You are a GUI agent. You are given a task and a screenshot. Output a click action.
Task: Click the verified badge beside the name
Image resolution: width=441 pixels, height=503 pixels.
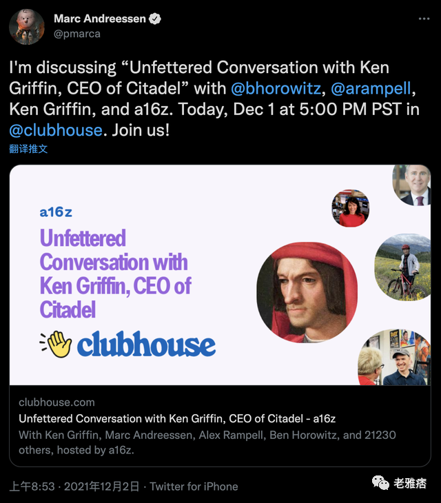[156, 19]
